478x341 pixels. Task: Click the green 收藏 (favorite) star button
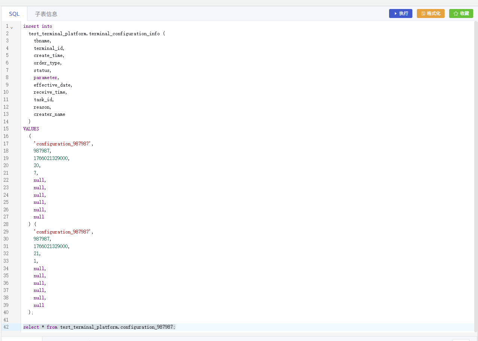461,13
